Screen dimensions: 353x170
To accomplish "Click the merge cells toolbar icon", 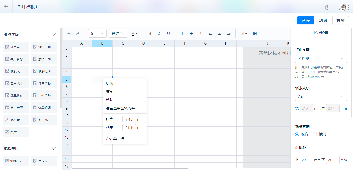I will 255,33.
